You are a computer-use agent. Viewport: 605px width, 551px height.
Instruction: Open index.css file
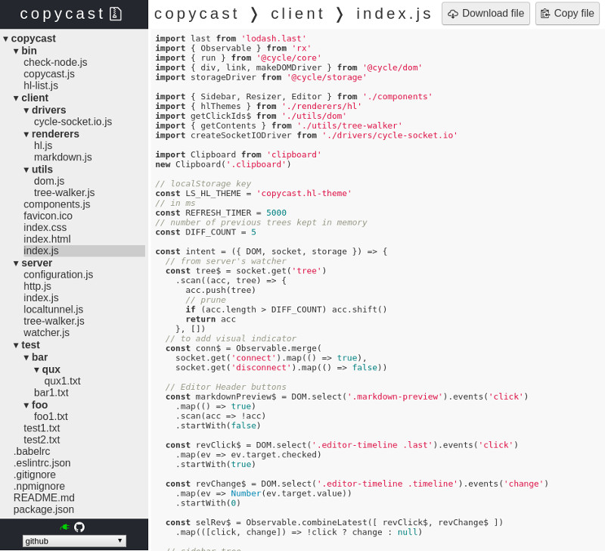(45, 228)
